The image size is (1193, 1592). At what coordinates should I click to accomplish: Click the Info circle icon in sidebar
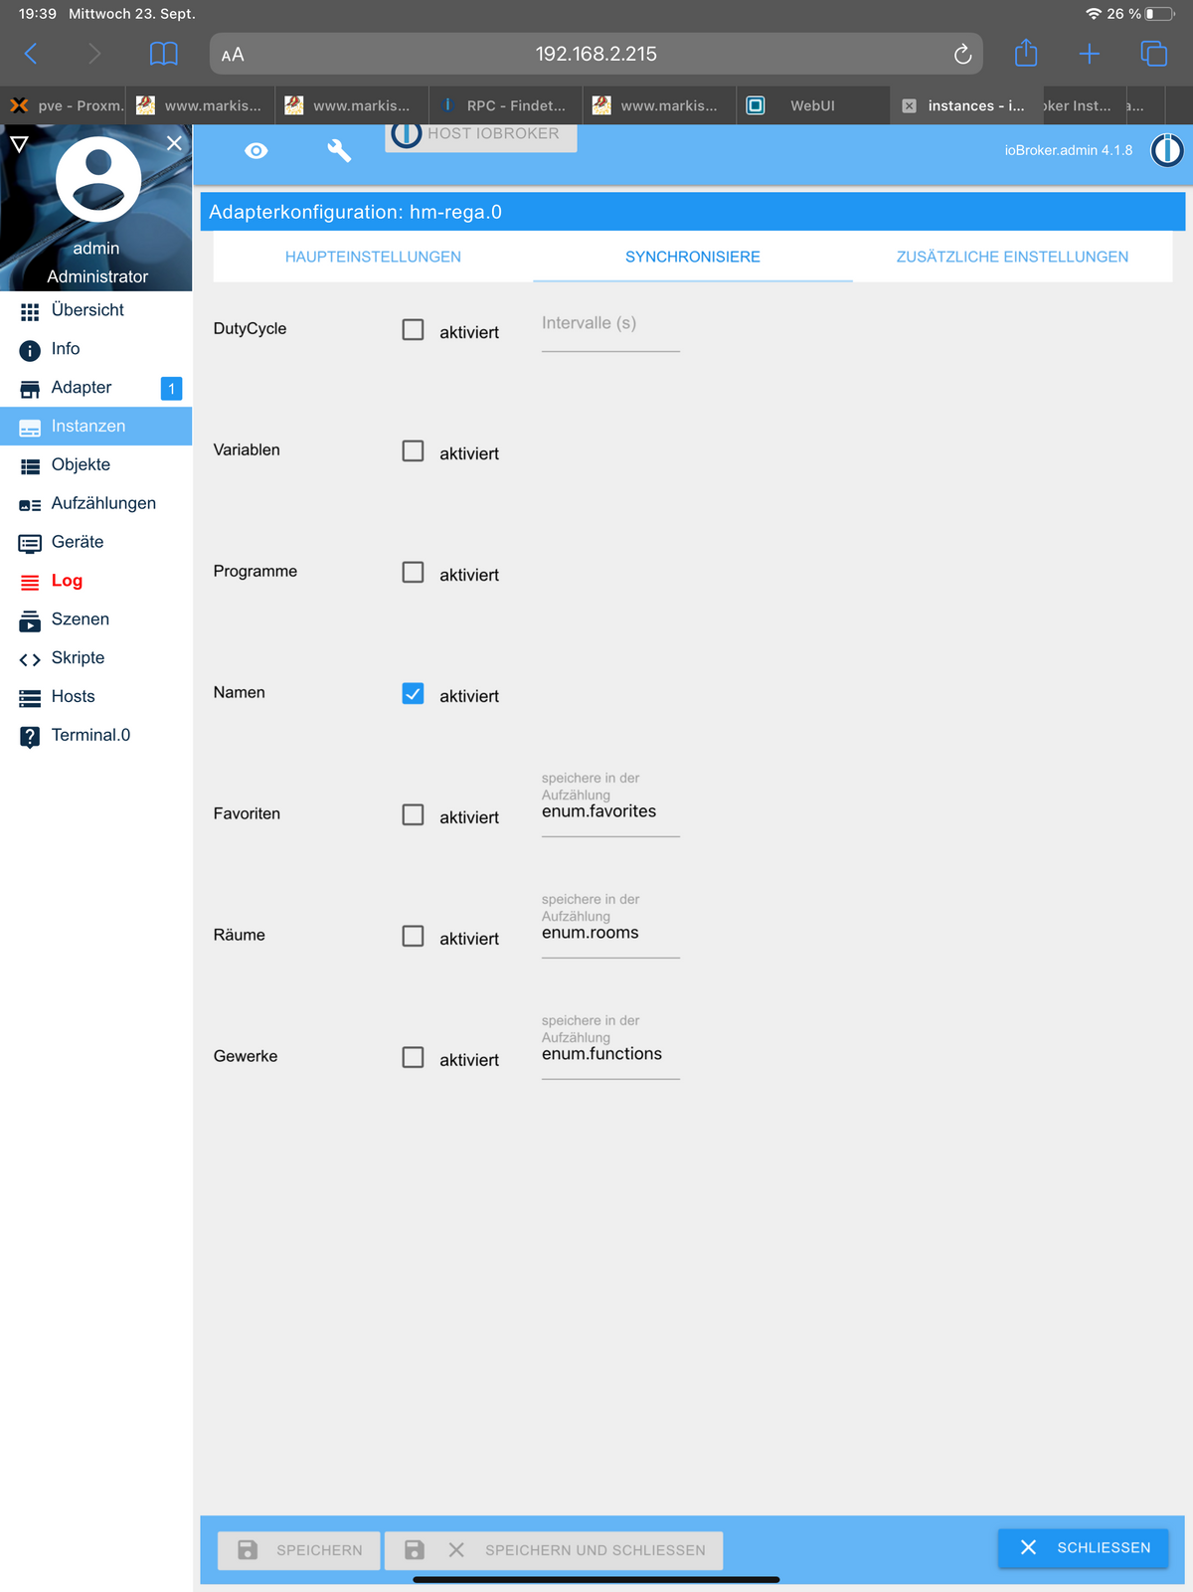(x=30, y=350)
